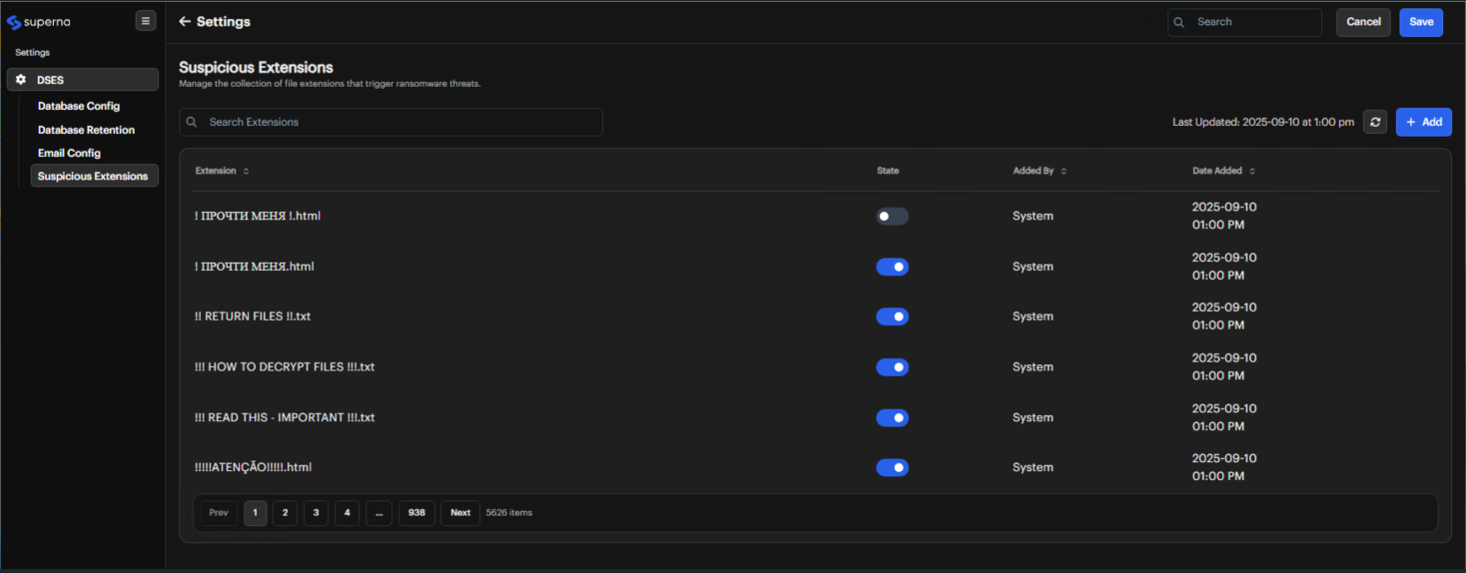Click the Save button
The image size is (1466, 573).
(1421, 22)
